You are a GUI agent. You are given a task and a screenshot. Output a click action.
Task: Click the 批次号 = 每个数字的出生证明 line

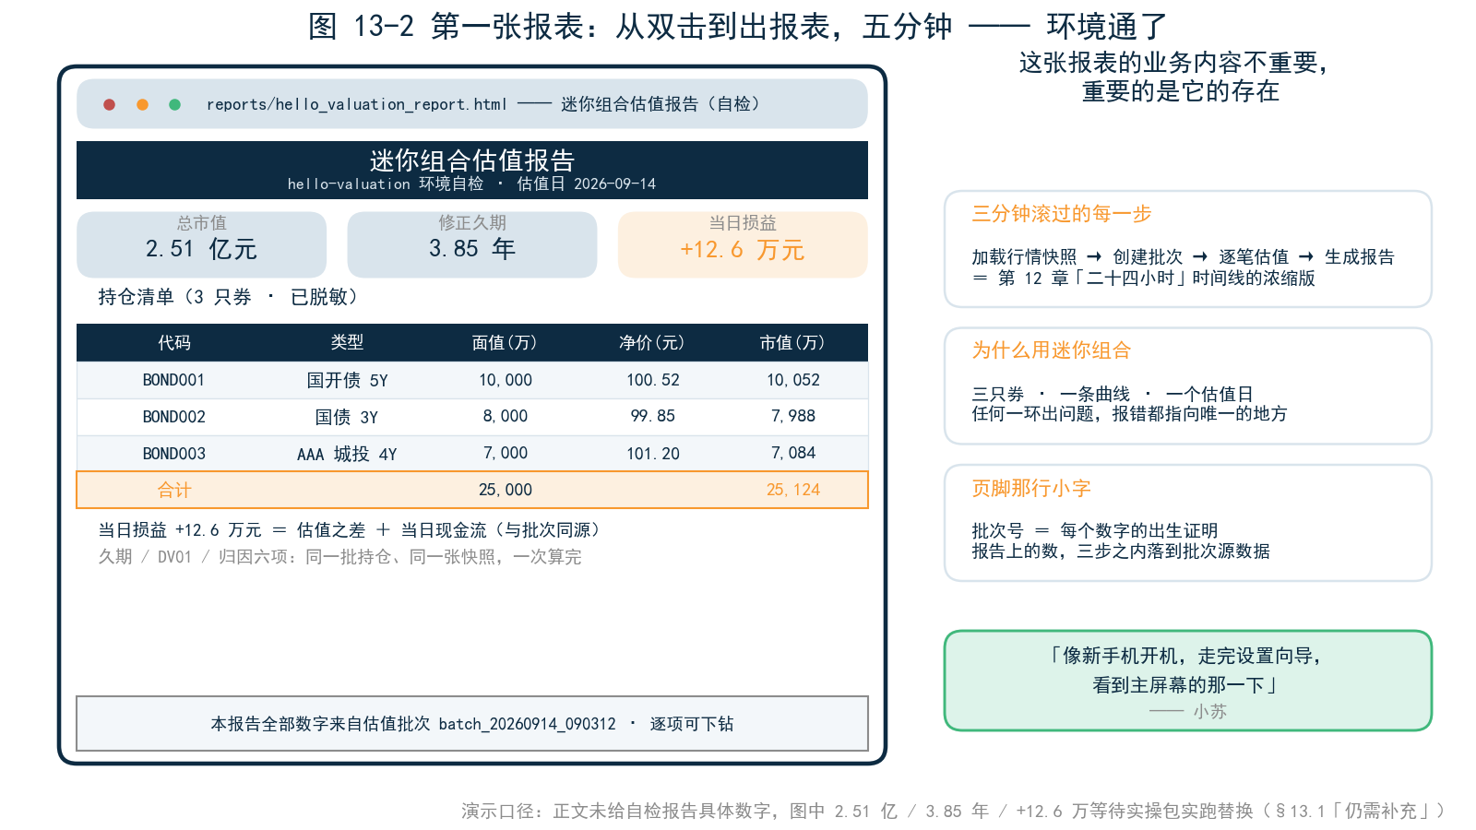click(x=1094, y=530)
